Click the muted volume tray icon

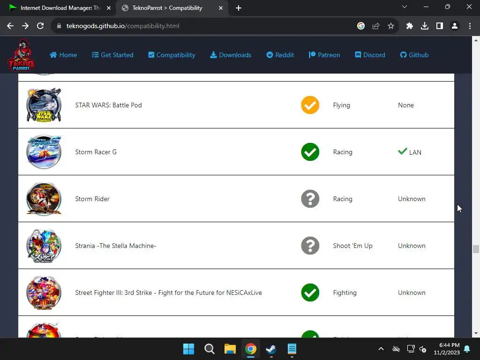423,349
